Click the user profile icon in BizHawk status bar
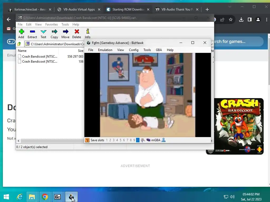Screen dimensions: 270x202 (x=163, y=140)
